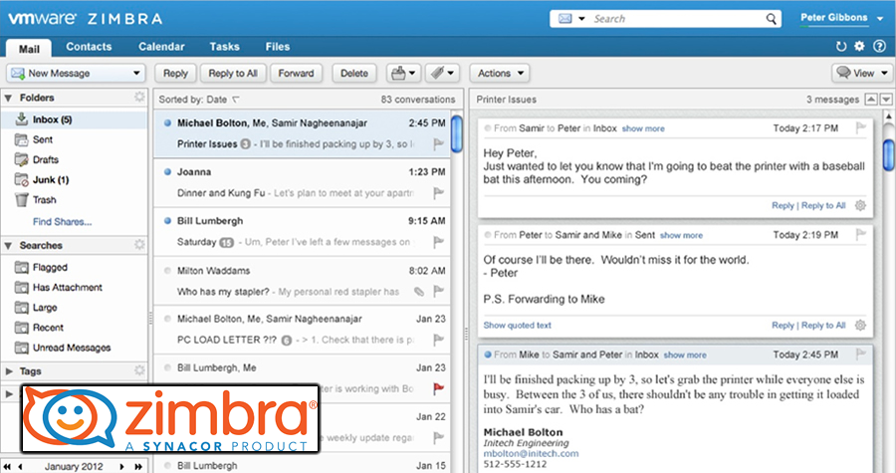Jump to next year in mini calendar
Screen dimensions: 896x473
(138, 467)
